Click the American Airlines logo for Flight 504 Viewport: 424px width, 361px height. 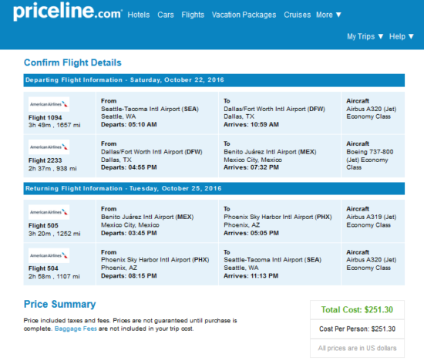tap(49, 255)
